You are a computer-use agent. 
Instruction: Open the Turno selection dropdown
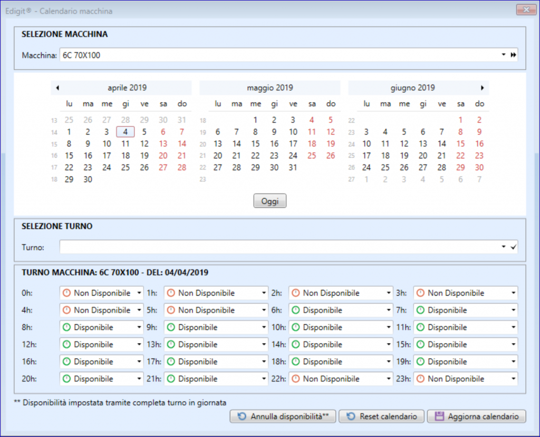tap(503, 247)
